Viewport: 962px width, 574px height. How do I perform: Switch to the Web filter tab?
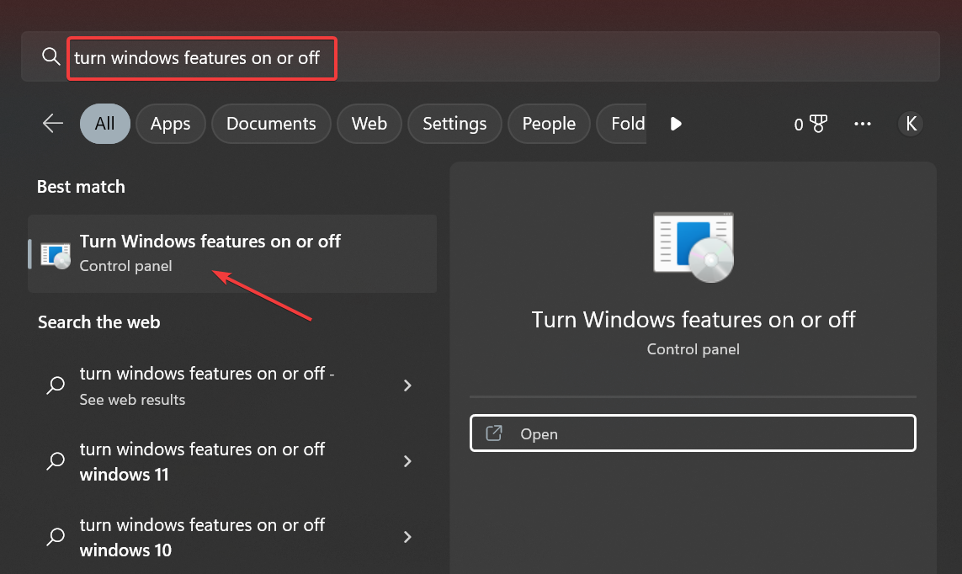[x=369, y=123]
